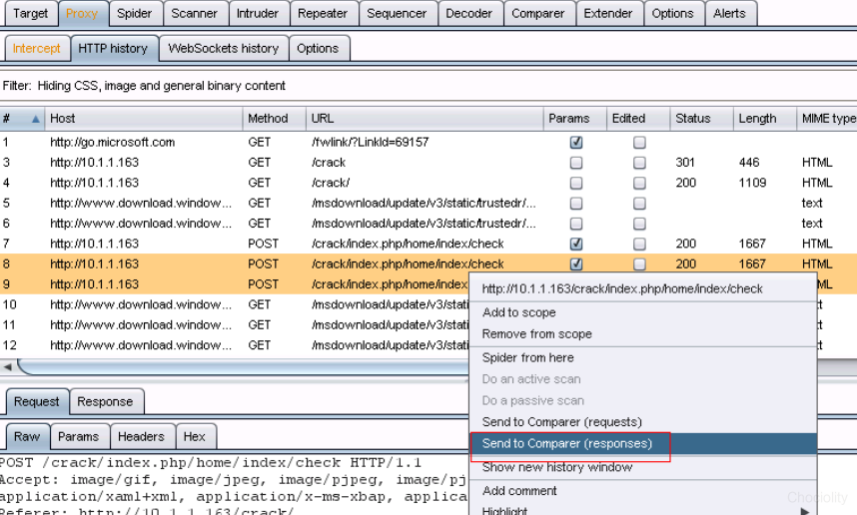Open the Proxy Options sub-tab
857x515 pixels.
pyautogui.click(x=318, y=48)
